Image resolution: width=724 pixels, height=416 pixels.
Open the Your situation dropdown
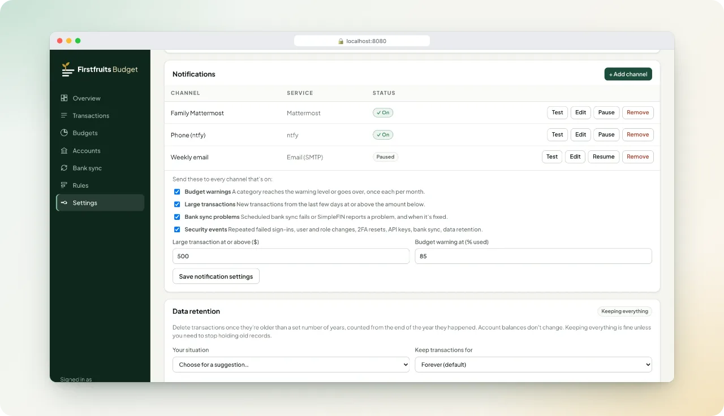291,365
